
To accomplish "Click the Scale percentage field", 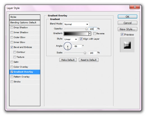I will pos(93,53).
